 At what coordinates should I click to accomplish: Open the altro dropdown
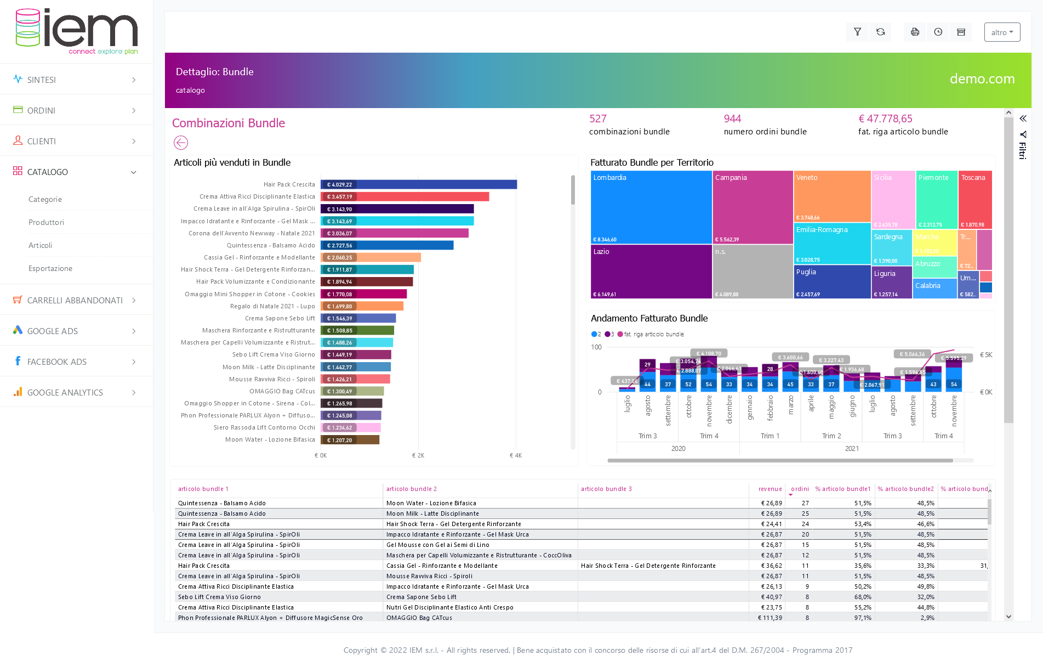click(x=1002, y=32)
